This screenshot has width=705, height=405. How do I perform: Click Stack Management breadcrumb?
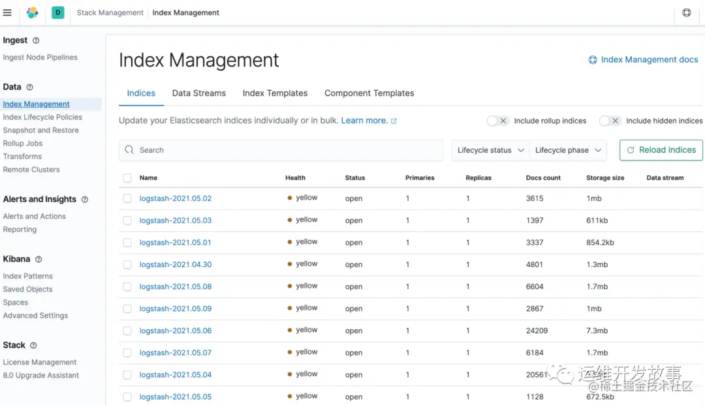(x=110, y=12)
